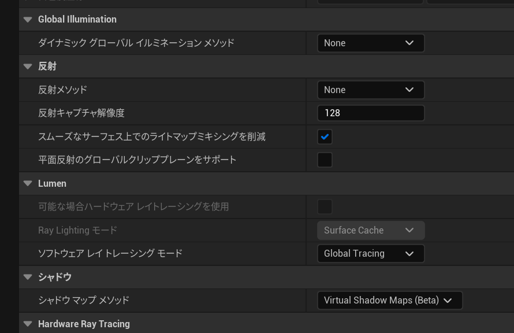Open the Ray Lighting モード dropdown
The image size is (514, 333).
click(x=371, y=230)
